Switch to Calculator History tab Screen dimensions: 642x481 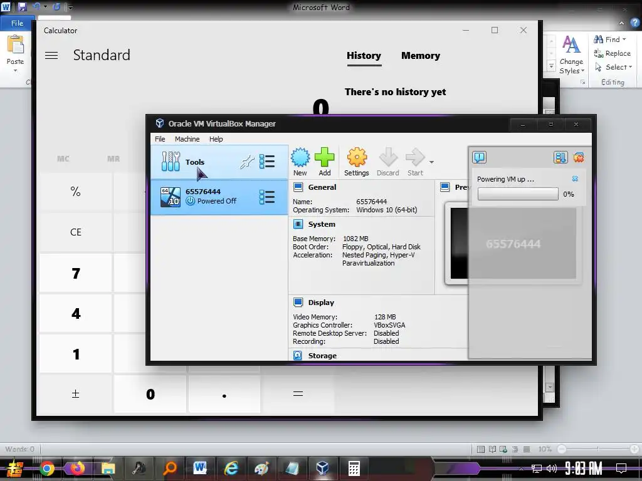coord(364,56)
